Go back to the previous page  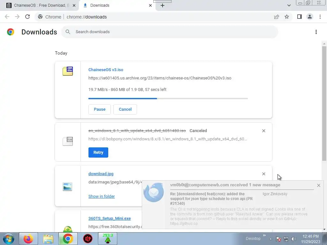click(x=7, y=17)
